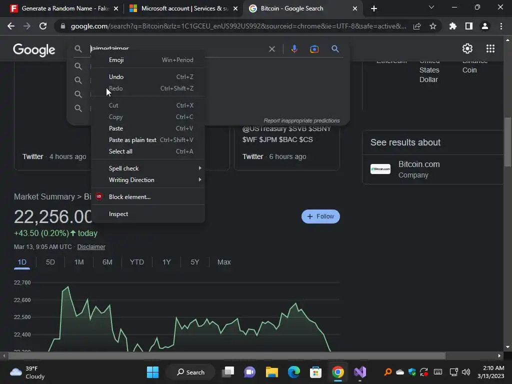Viewport: 512px width, 384px height.
Task: Toggle the Chrome side panel
Action: 468,26
